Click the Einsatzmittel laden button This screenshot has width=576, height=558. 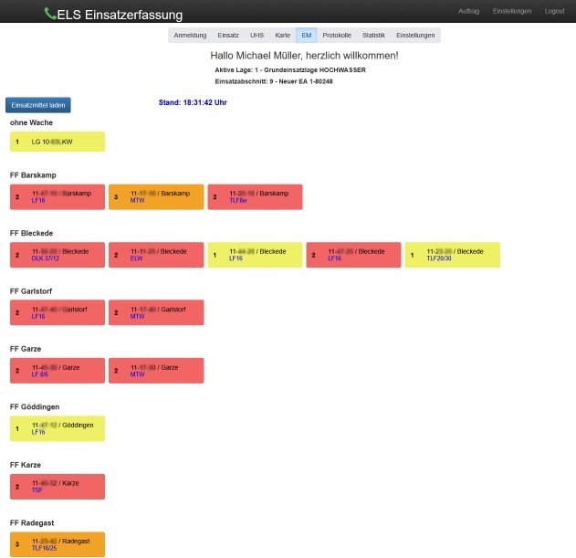point(37,105)
